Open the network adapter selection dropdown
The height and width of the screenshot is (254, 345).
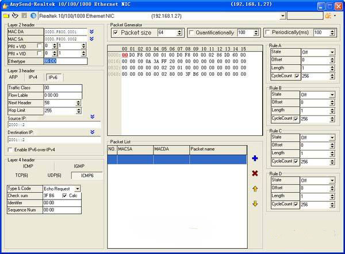[x=283, y=16]
